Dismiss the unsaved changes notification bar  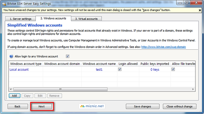pos(200,10)
